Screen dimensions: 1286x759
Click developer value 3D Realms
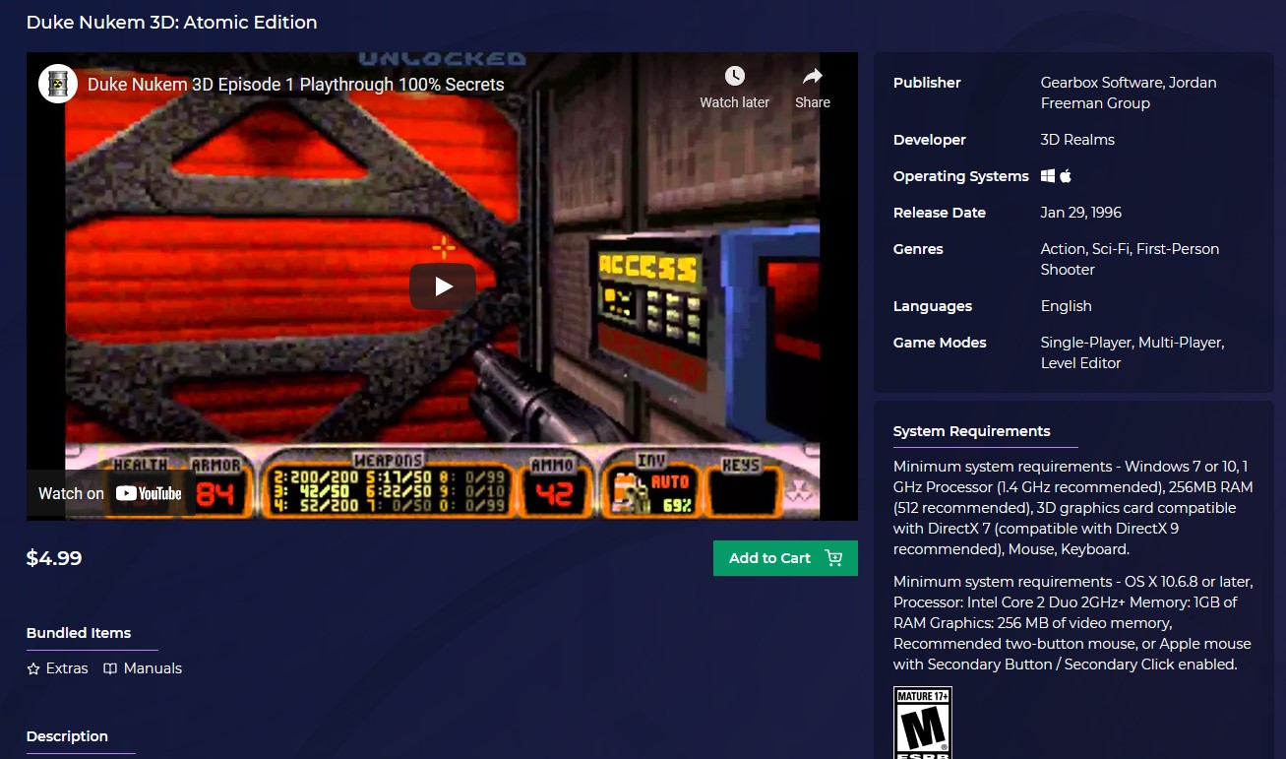1077,140
